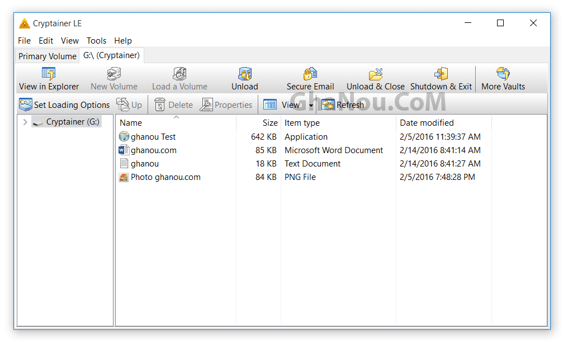Click the ghanou.com Word document icon
The width and height of the screenshot is (563, 342).
[124, 150]
